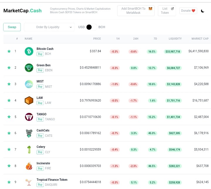The height and width of the screenshot is (189, 211).
Task: Click the Green Ben token logo
Action: 29,68
